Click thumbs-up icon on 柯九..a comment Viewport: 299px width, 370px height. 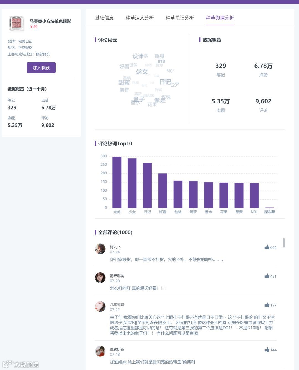(267, 247)
